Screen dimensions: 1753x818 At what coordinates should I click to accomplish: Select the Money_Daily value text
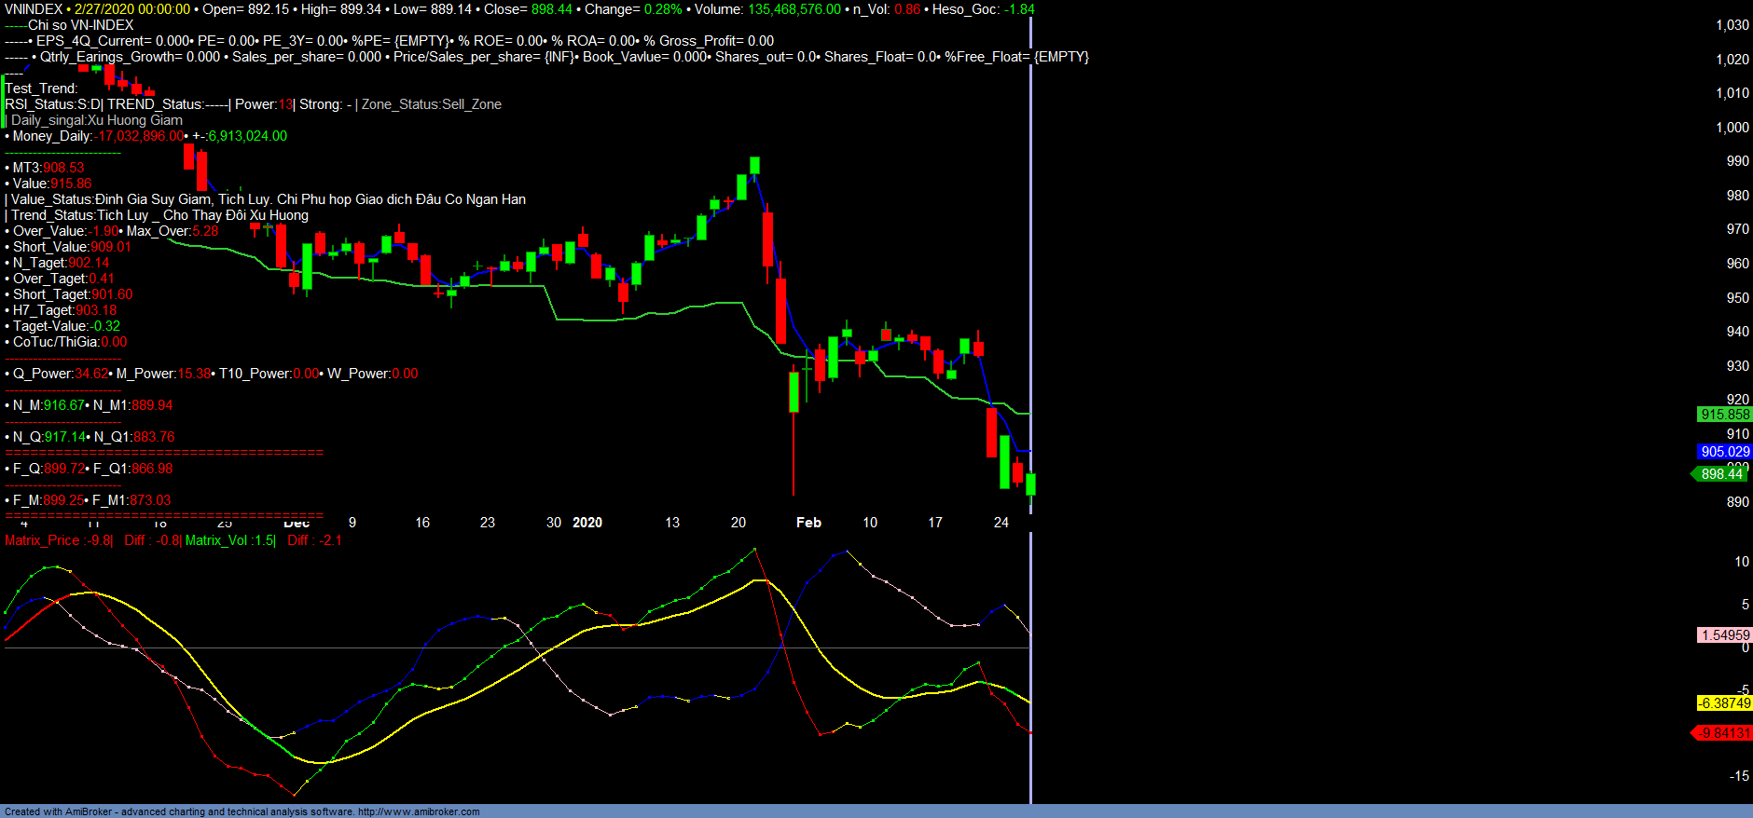tap(141, 136)
